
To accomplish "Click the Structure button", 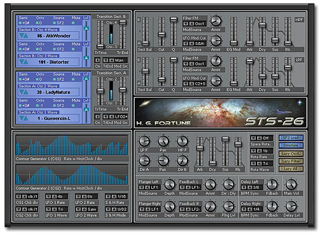I will pyautogui.click(x=291, y=145).
